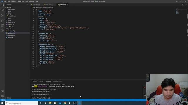Open File Explorer from taskbar
Image resolution: width=188 pixels, height=105 pixels.
click(x=50, y=103)
